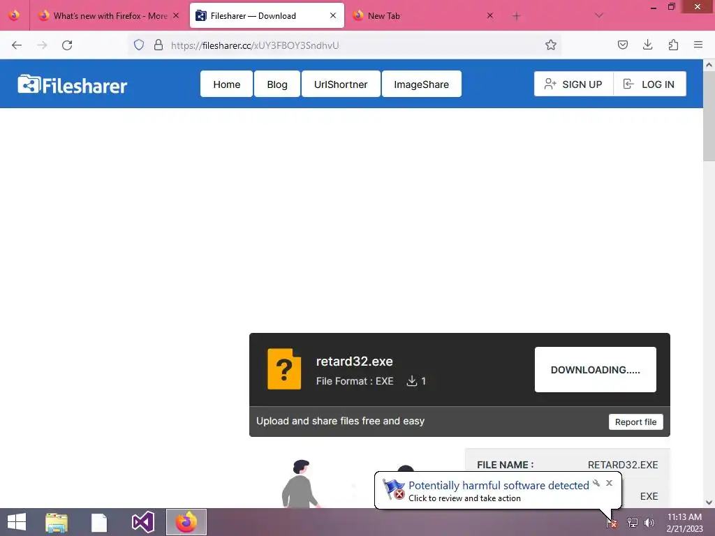This screenshot has width=715, height=536.
Task: Click the yellow unknown file type icon
Action: [x=284, y=369]
